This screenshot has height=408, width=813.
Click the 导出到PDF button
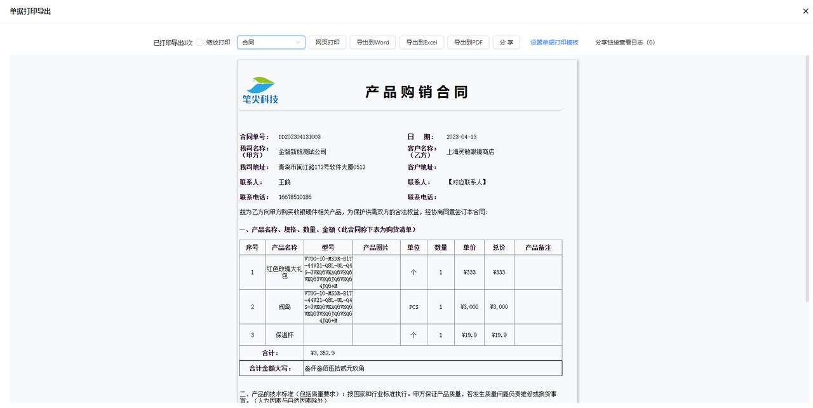point(468,43)
